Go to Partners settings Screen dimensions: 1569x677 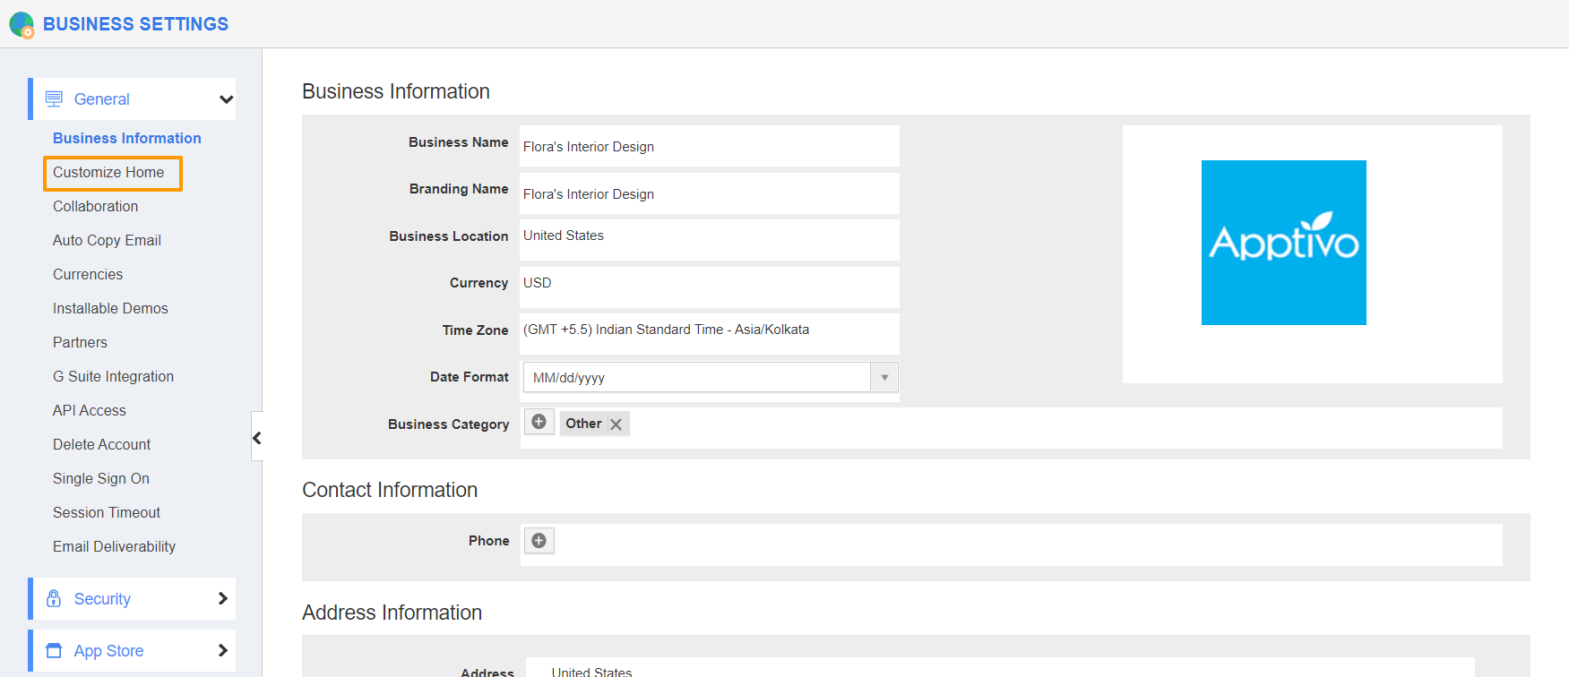(80, 342)
